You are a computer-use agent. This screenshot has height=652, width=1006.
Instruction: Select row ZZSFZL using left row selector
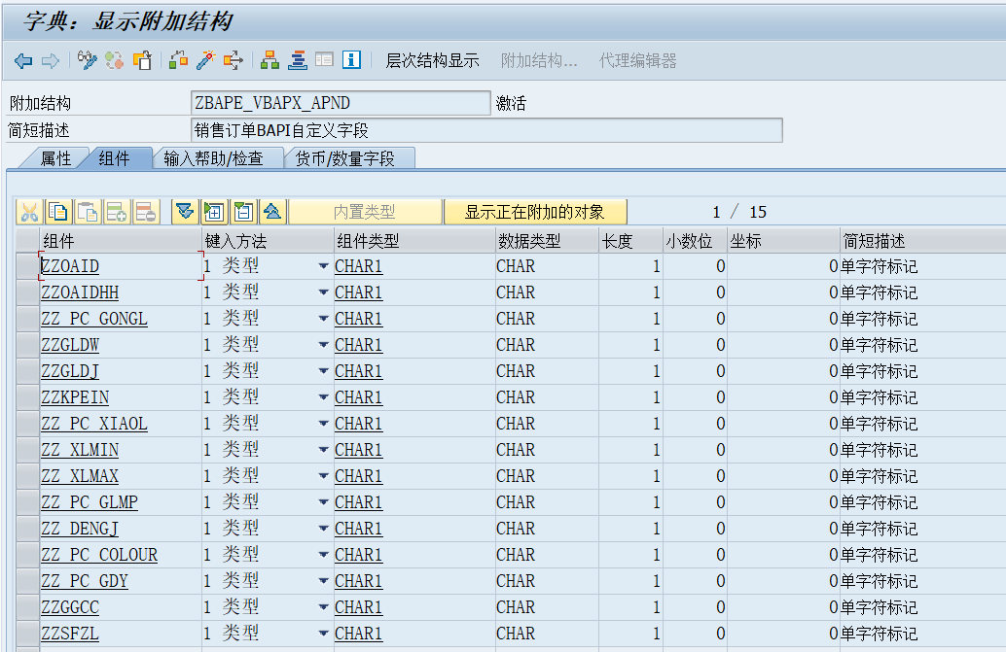coord(26,634)
